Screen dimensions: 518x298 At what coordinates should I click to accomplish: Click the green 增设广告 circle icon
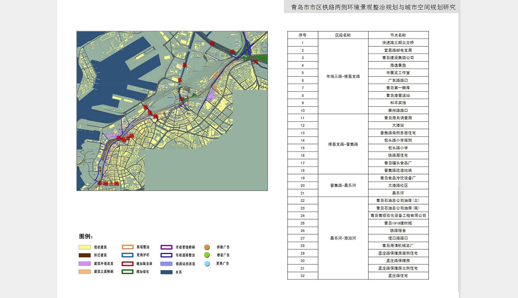point(207,255)
